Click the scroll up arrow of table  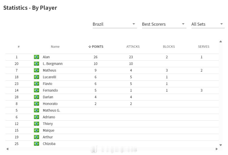pos(221,42)
